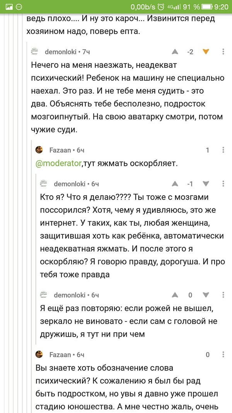Screen dimensions: 232x413
Task: Tap Fazaan's avatar on the @moderator comment
Action: pyautogui.click(x=39, y=150)
